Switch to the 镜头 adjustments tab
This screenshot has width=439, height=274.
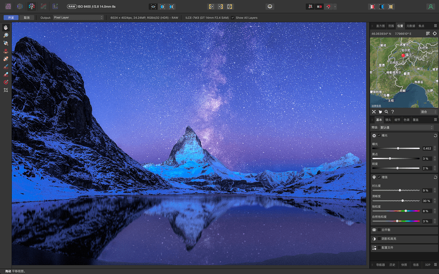388,120
